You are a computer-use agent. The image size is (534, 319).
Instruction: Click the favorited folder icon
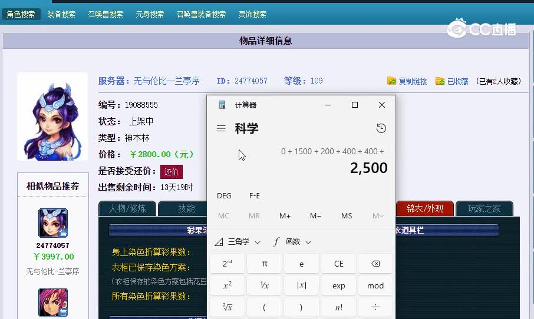pos(440,81)
